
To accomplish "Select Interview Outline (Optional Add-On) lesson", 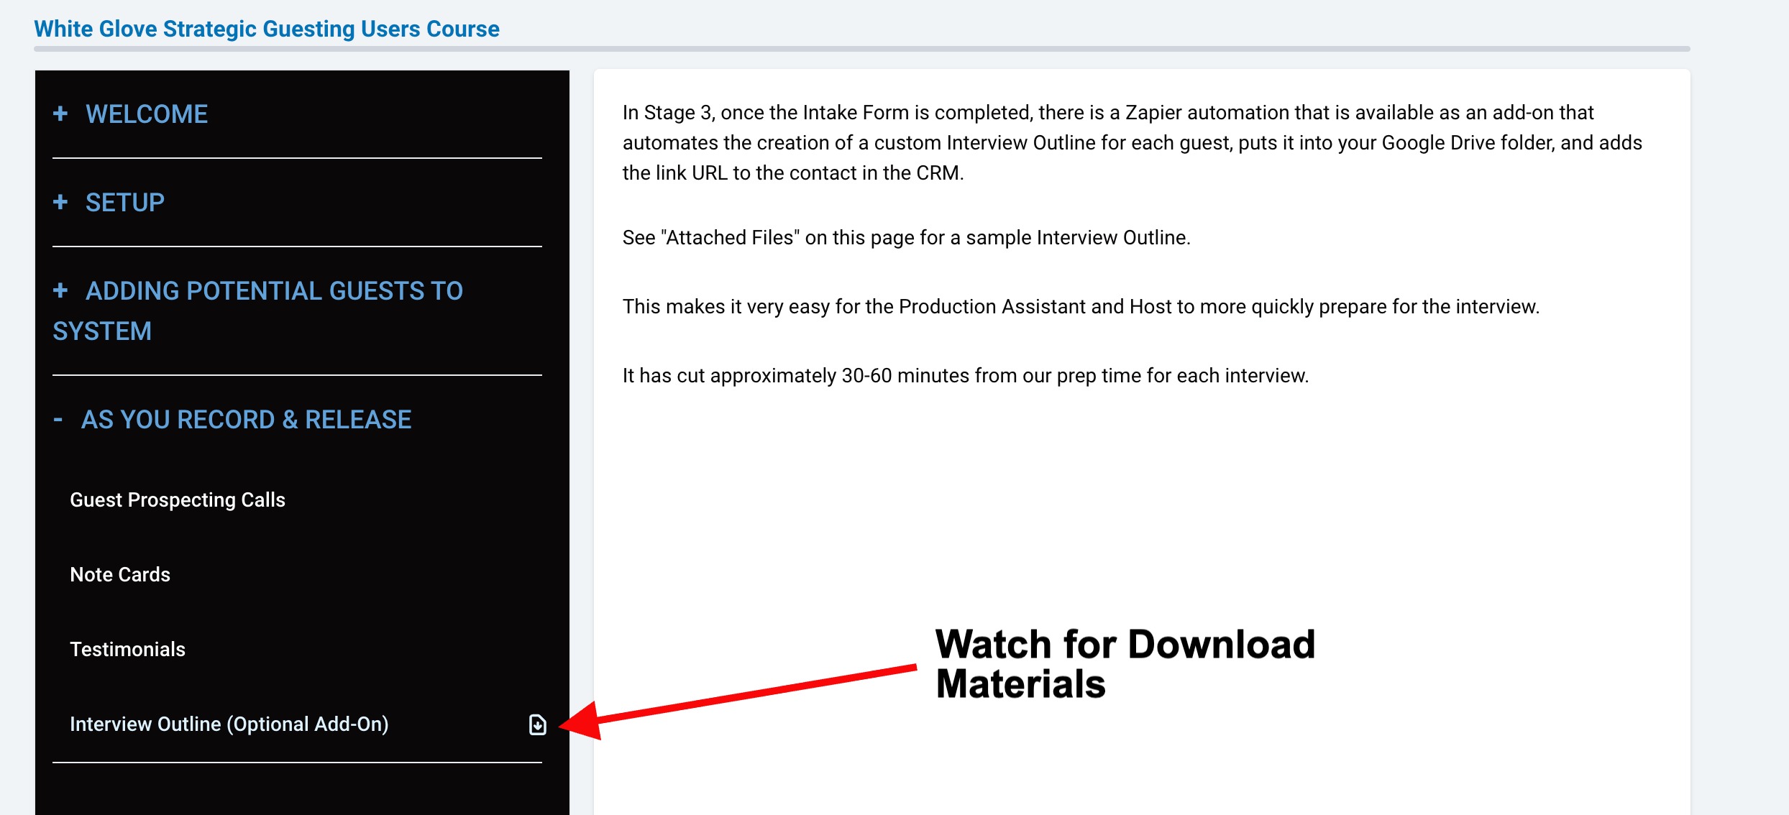I will [229, 724].
